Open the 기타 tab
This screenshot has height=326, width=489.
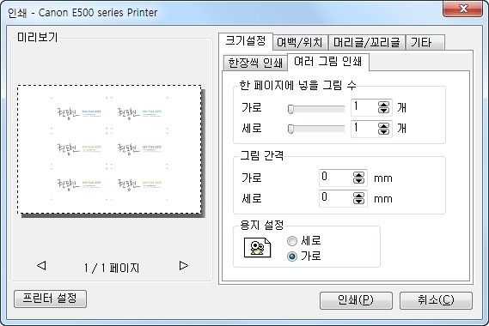coord(425,42)
